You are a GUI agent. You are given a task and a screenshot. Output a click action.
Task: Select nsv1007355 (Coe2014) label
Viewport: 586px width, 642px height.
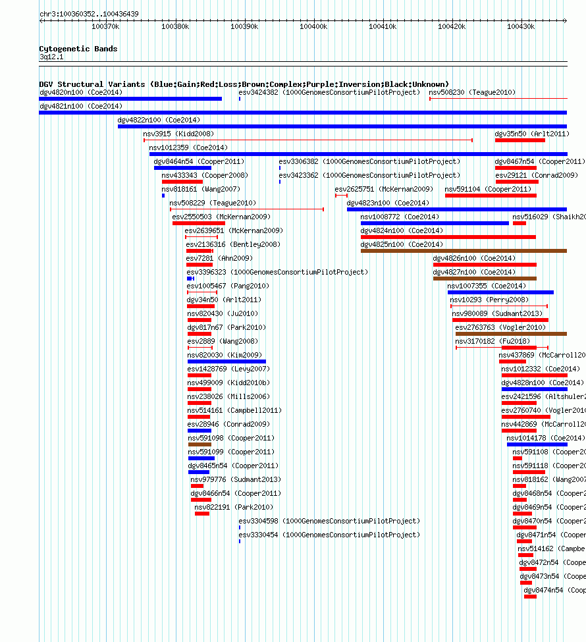[x=487, y=286]
